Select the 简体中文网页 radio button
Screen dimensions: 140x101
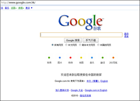[80, 45]
